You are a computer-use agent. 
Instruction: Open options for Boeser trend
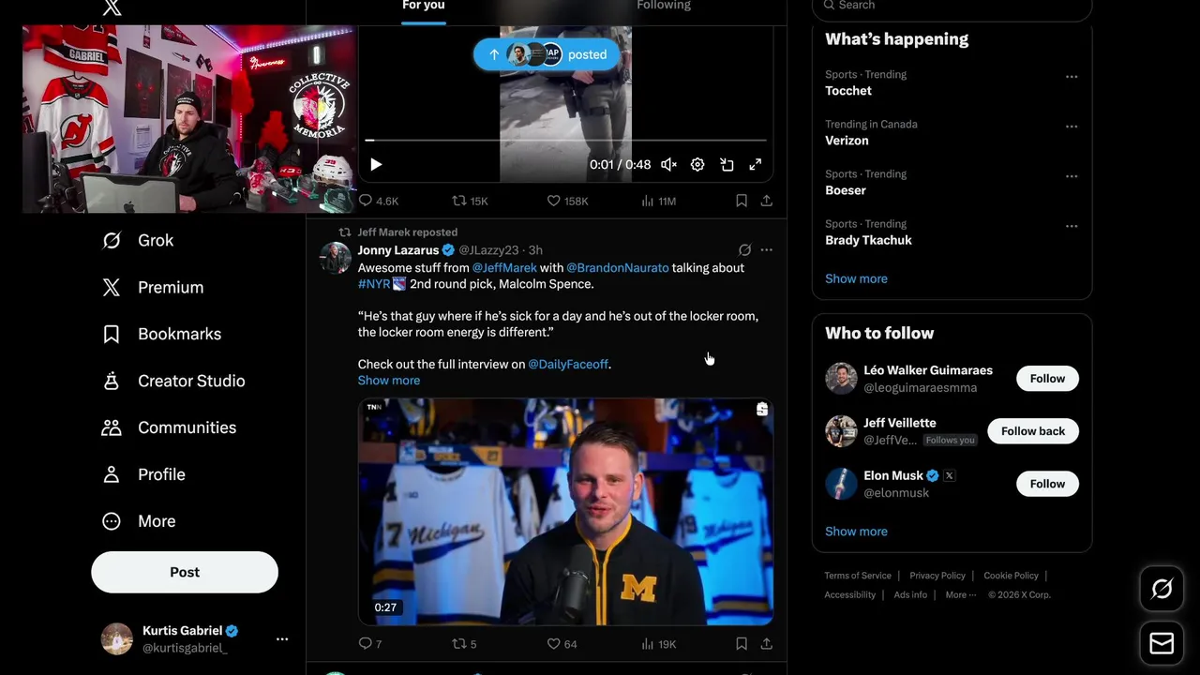coord(1072,176)
